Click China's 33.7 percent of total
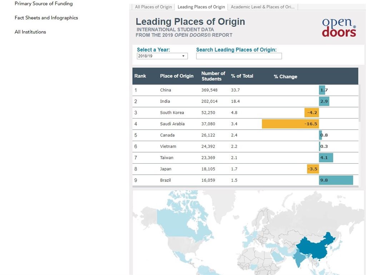366x275 pixels. 235,90
